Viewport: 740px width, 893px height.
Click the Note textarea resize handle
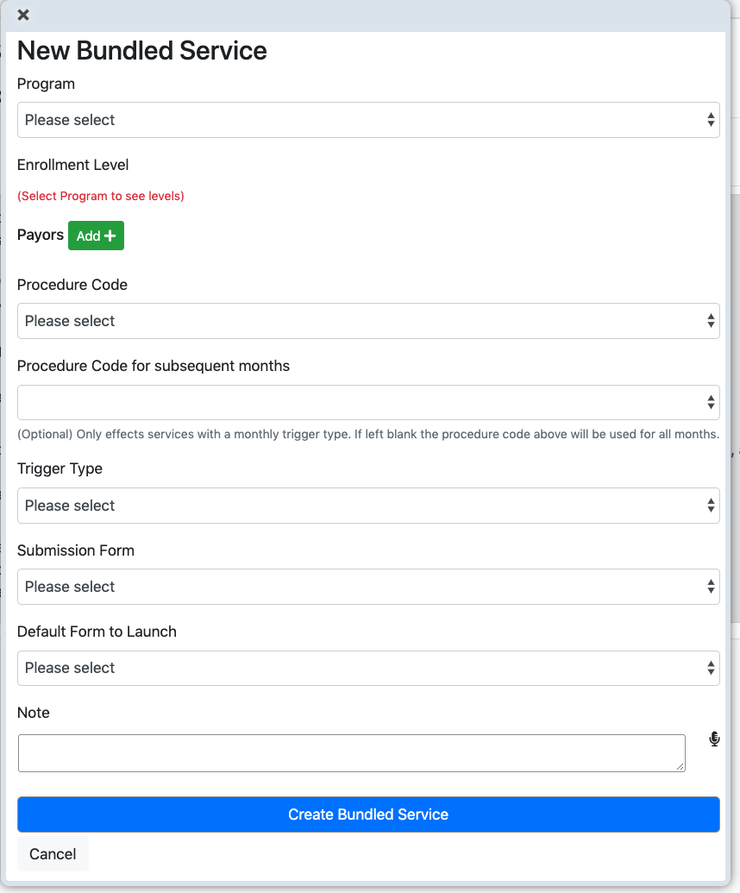point(680,767)
